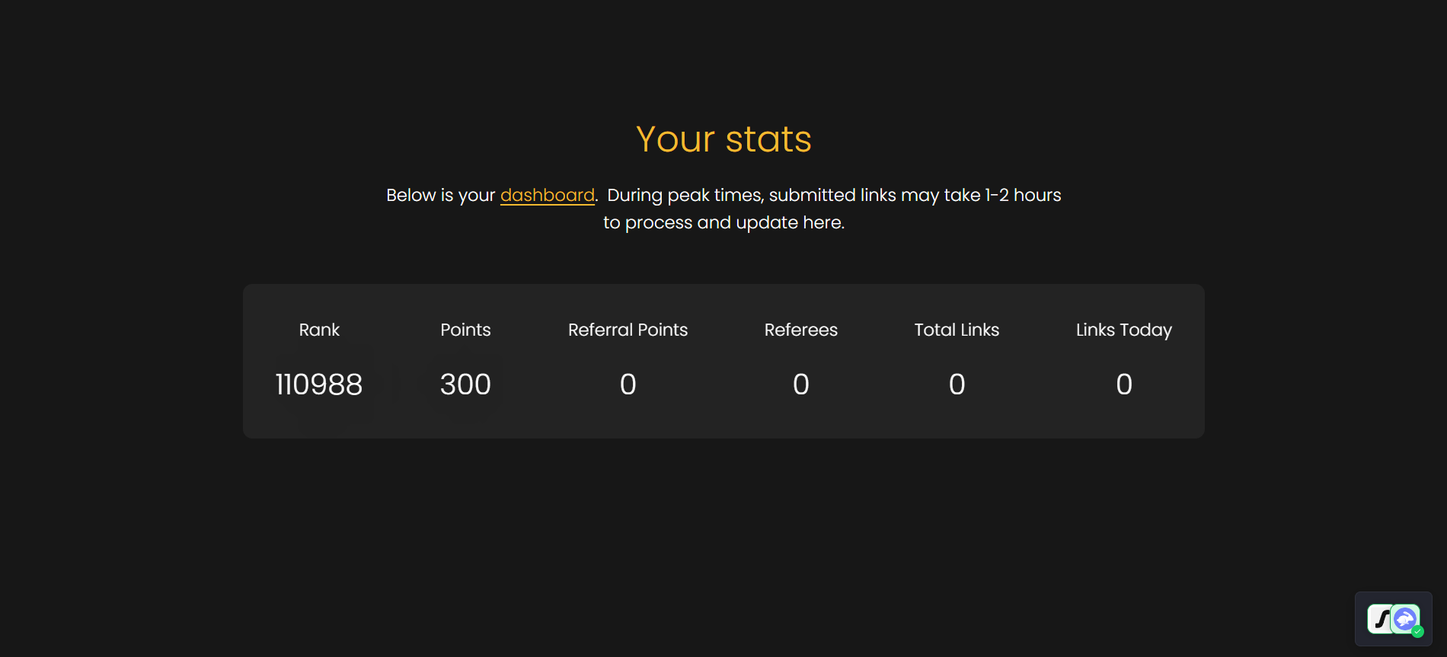This screenshot has width=1447, height=657.
Task: Click the Points value 300
Action: click(465, 384)
